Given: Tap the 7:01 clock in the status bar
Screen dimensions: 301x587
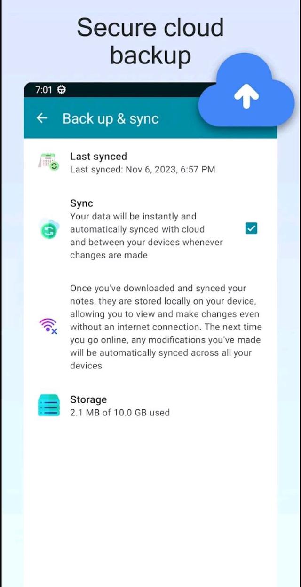Looking at the screenshot, I should tap(43, 90).
